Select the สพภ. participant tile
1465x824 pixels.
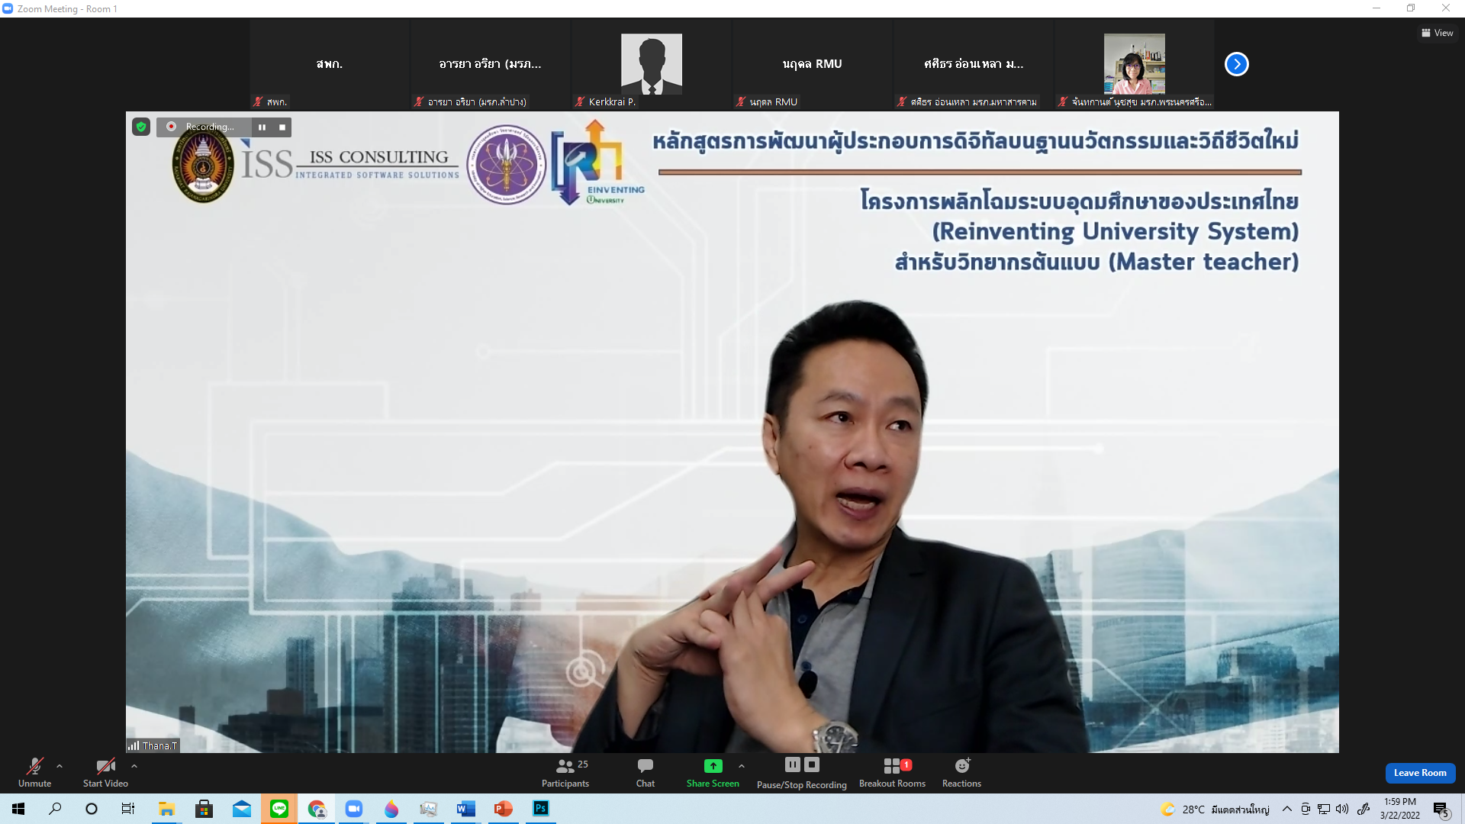pos(330,64)
